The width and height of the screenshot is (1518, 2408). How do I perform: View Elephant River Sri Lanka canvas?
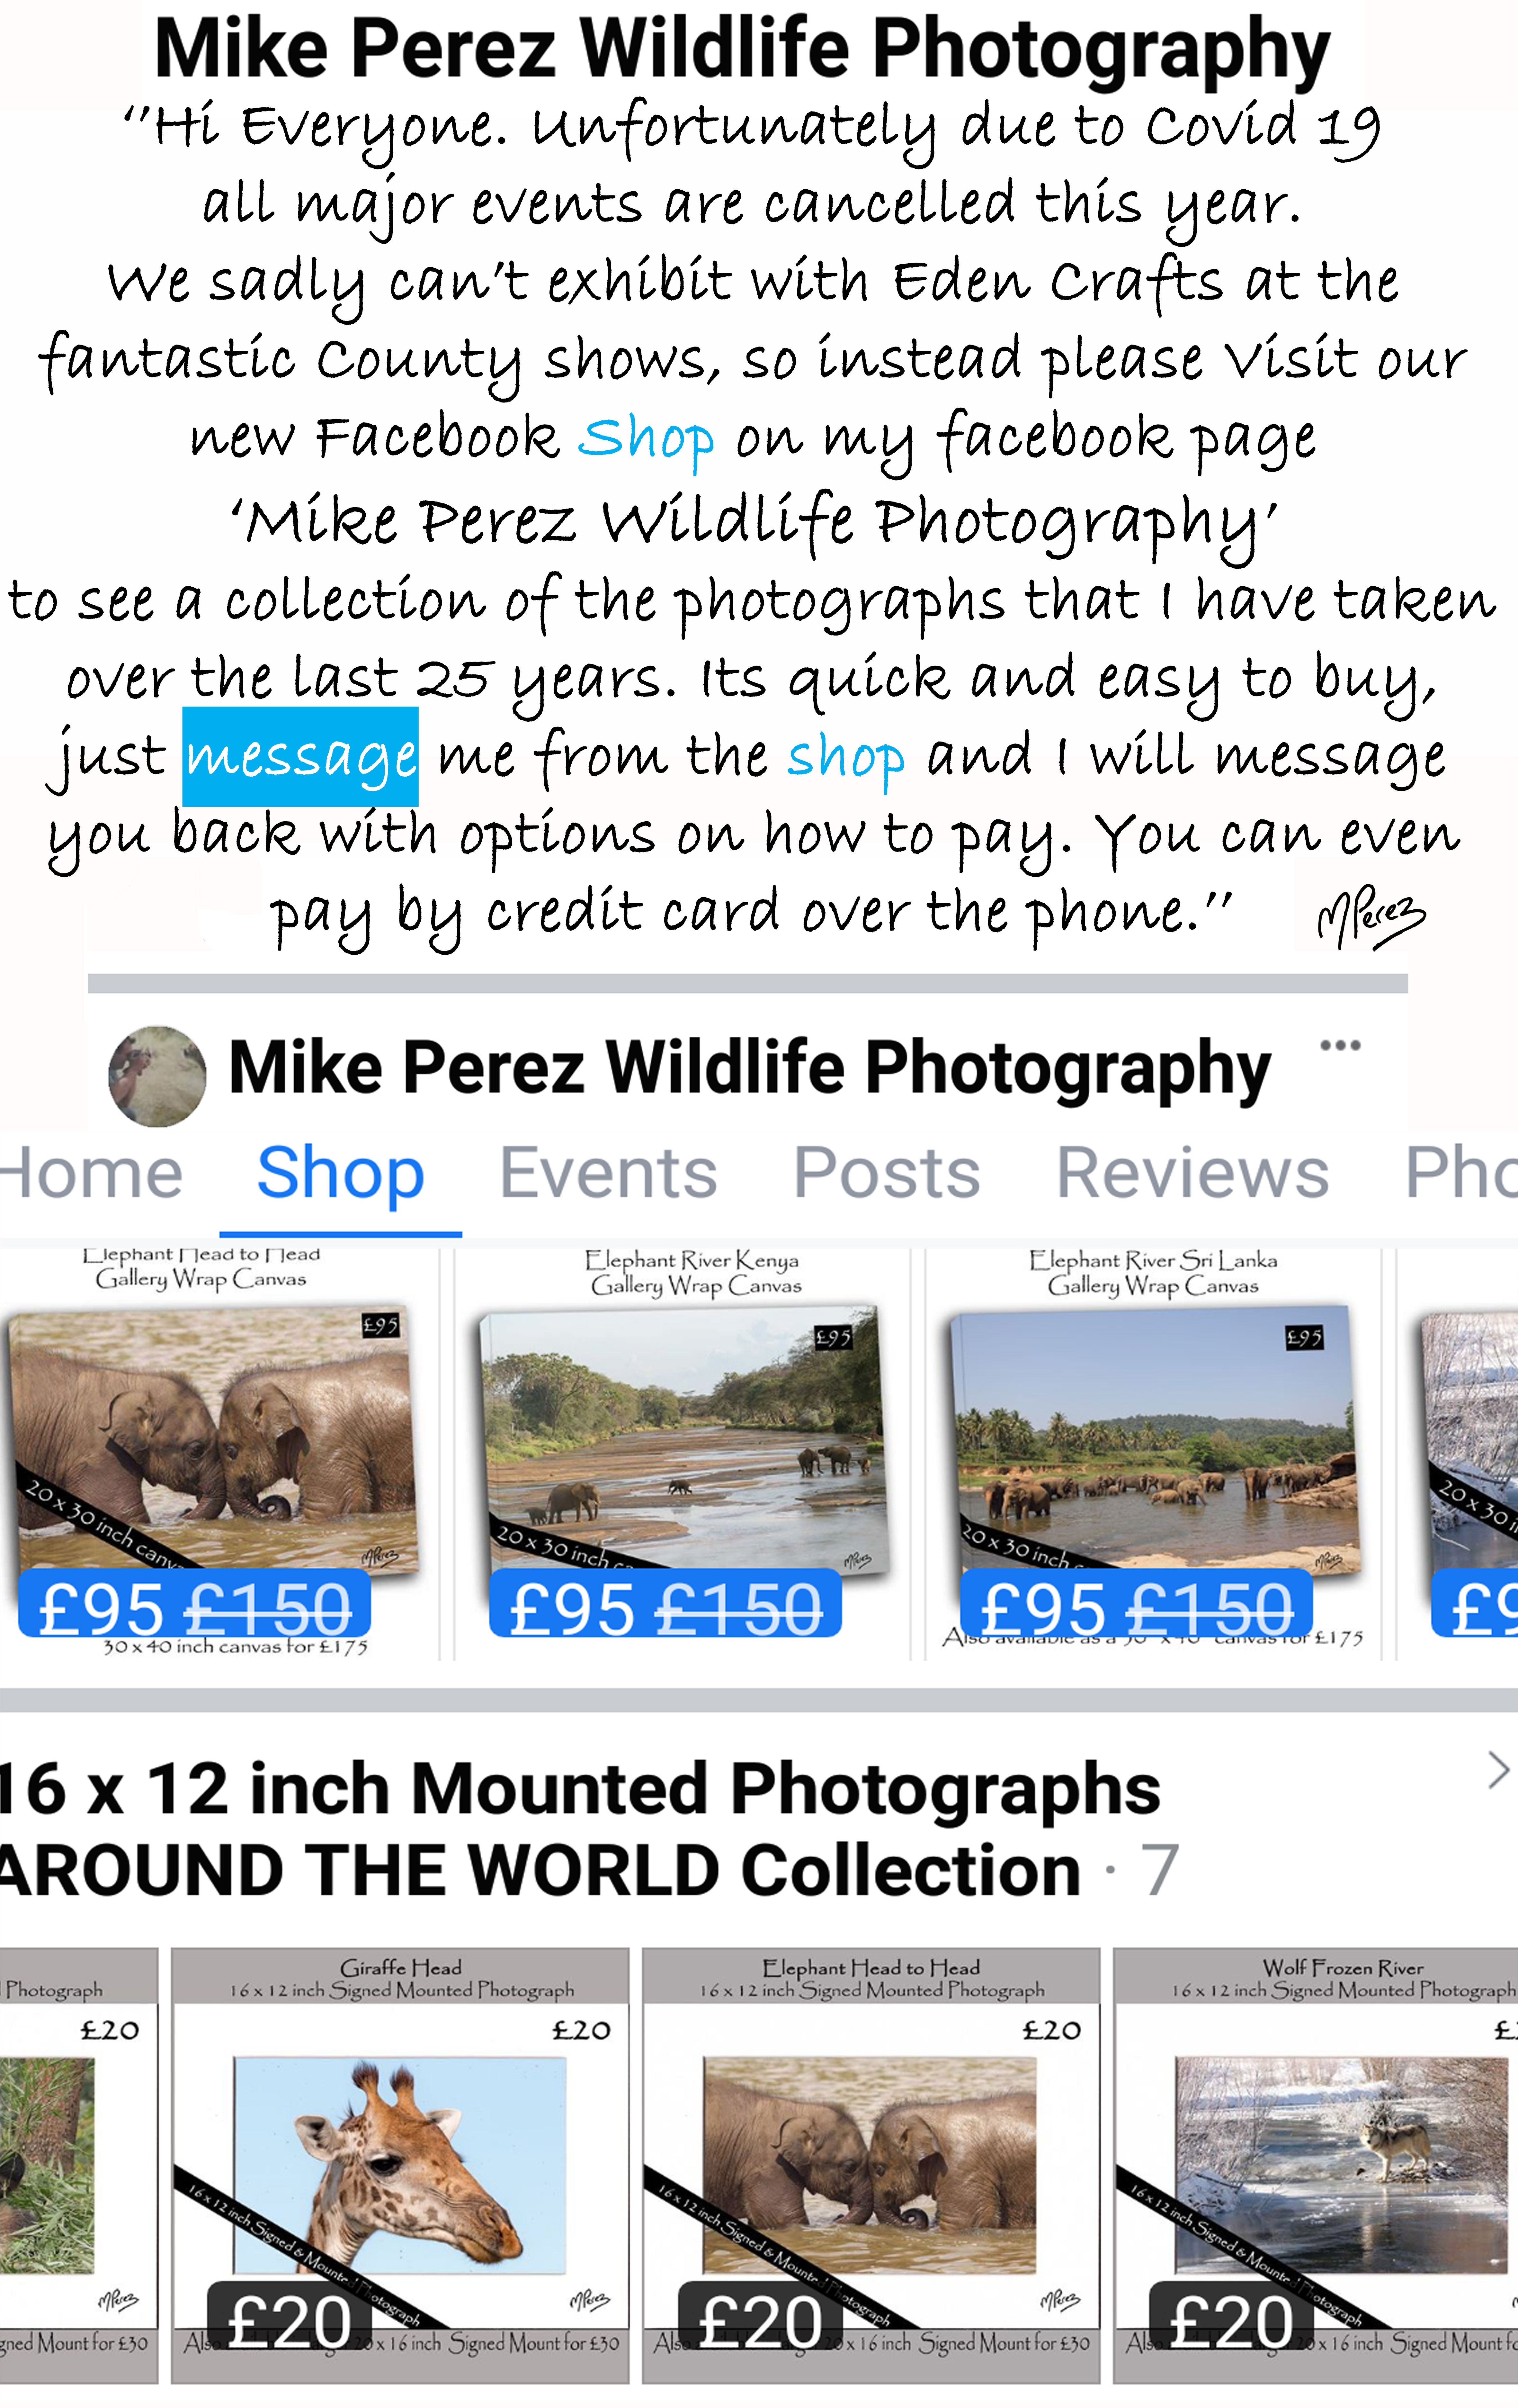1154,1440
